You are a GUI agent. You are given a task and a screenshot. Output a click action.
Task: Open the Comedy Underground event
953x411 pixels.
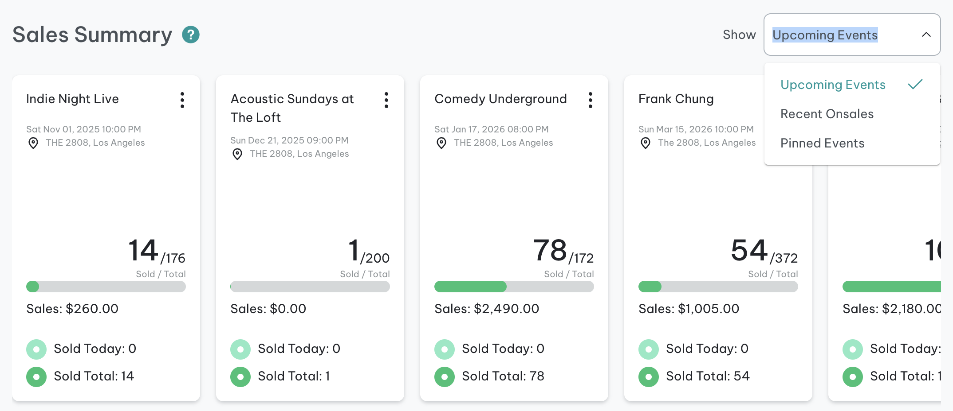pyautogui.click(x=500, y=99)
